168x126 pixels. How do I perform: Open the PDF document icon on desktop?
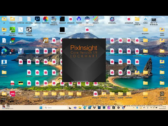(x=12, y=83)
